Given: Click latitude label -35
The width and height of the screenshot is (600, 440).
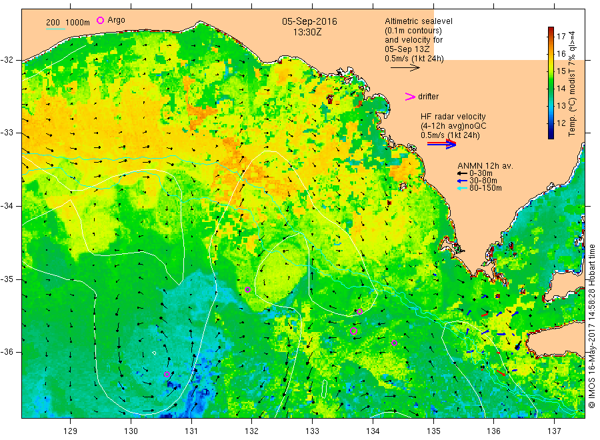Looking at the screenshot, I should click(x=7, y=279).
